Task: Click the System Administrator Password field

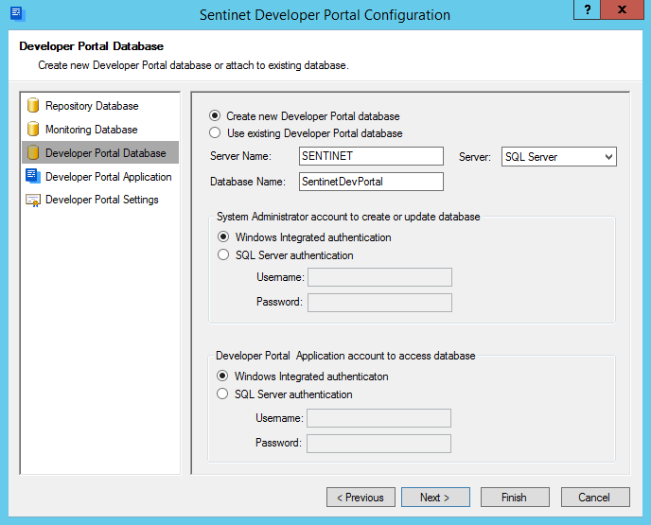Action: (379, 303)
